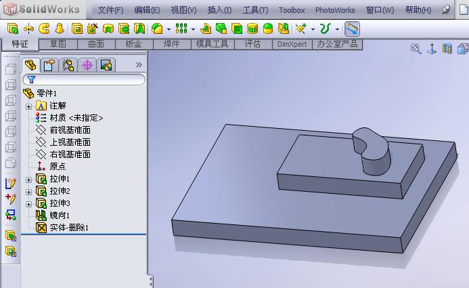Click the feature tree filter field

pos(84,80)
